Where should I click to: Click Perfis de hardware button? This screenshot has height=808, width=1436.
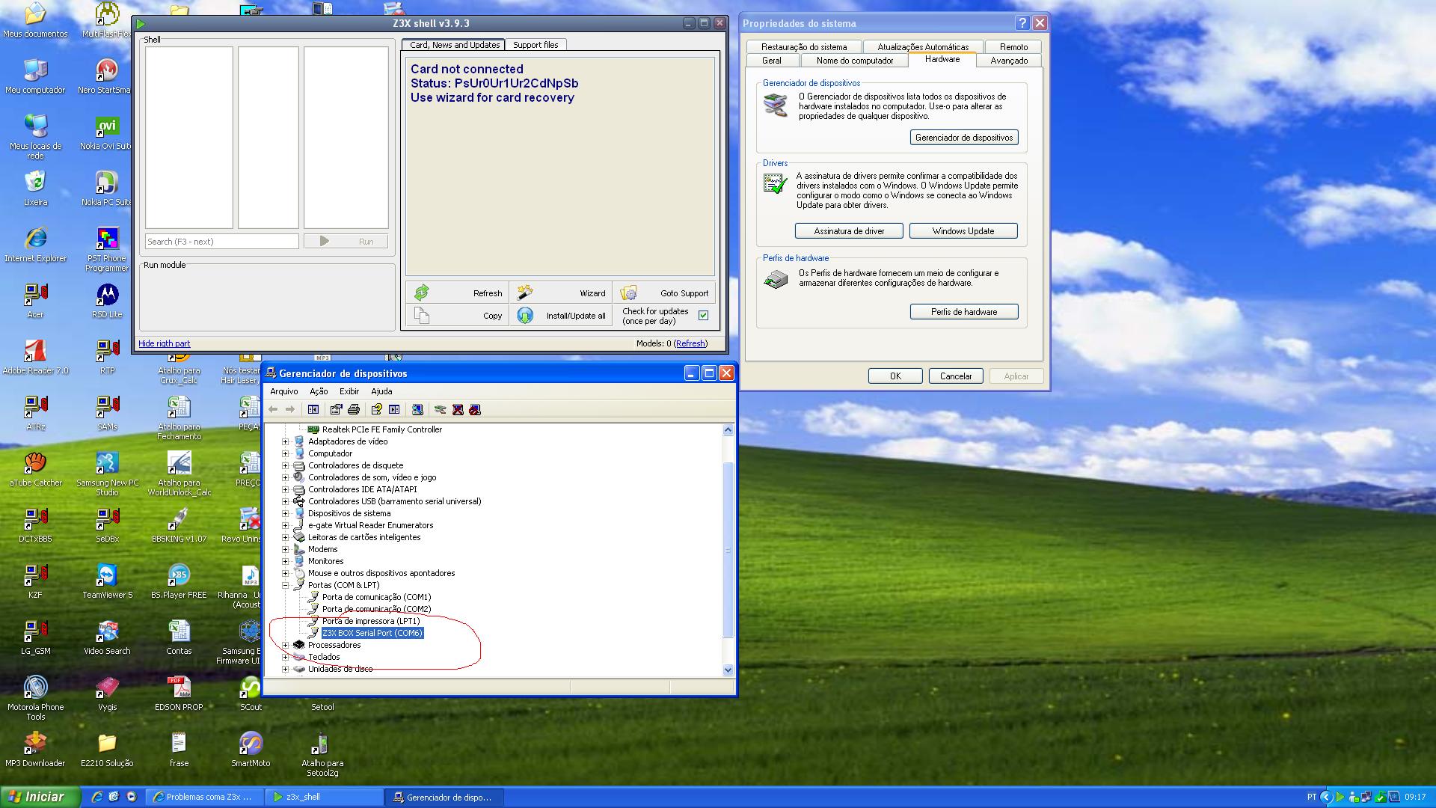(964, 312)
